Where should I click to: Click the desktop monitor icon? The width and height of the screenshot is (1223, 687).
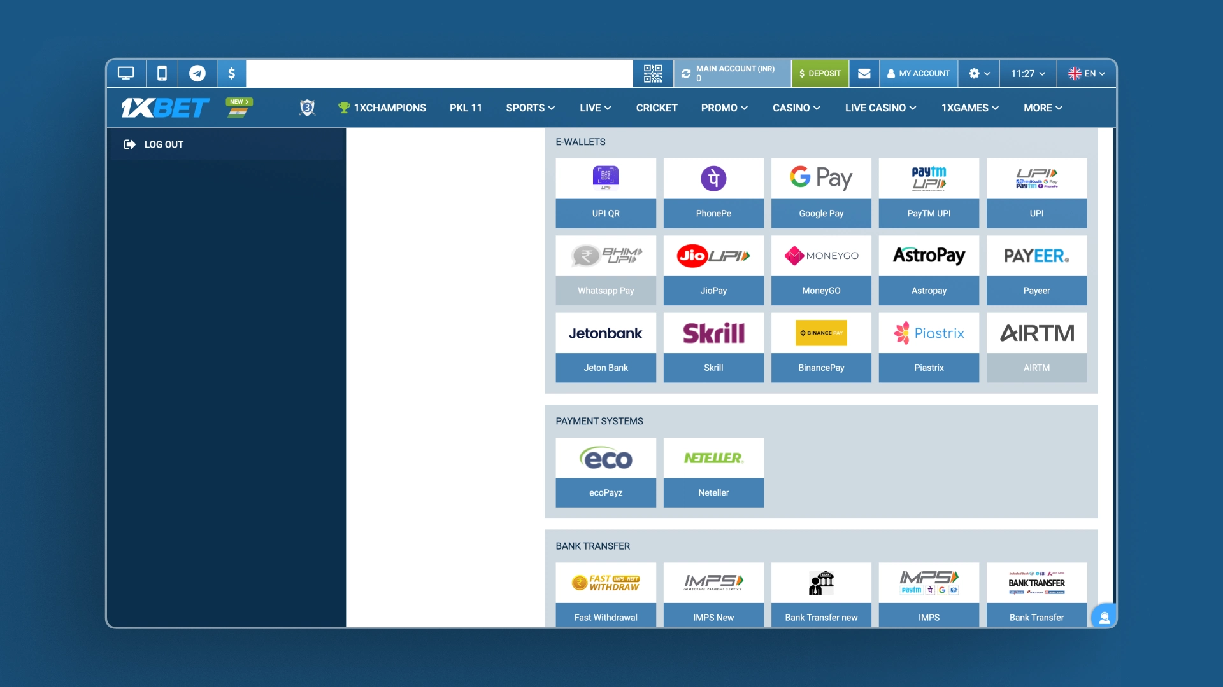pyautogui.click(x=126, y=74)
